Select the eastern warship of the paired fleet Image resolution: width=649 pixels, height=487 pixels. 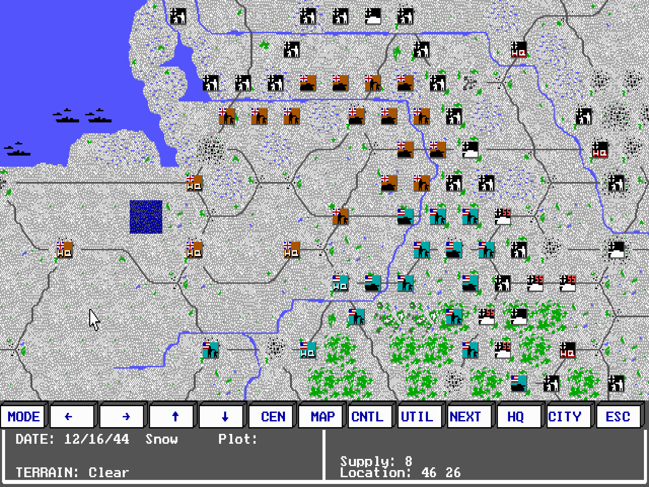point(99,116)
